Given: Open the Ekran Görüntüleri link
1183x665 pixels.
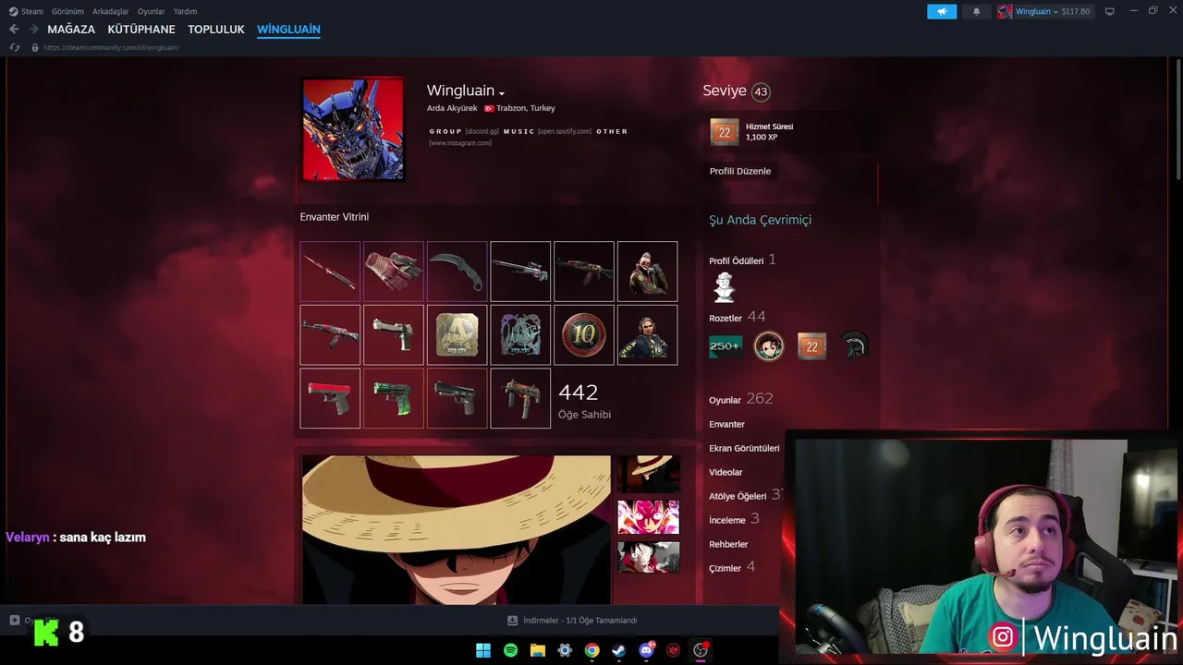Looking at the screenshot, I should [744, 448].
